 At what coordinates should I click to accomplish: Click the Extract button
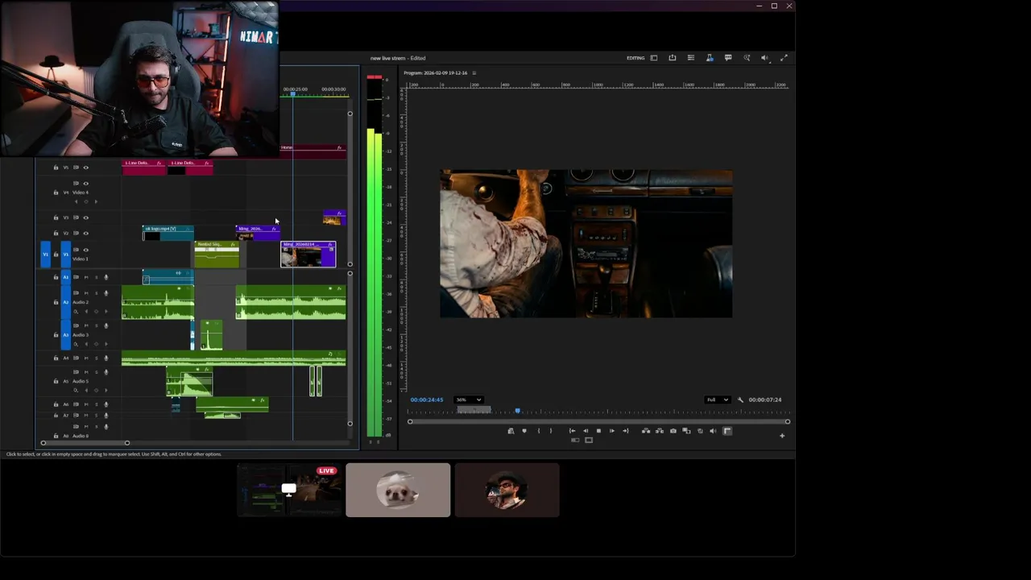pyautogui.click(x=660, y=431)
